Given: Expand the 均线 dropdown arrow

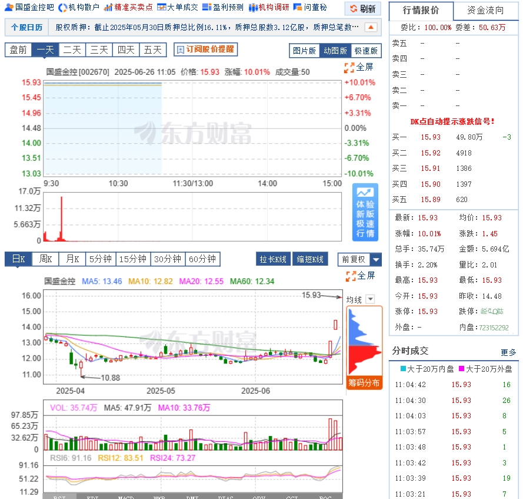Looking at the screenshot, I should tap(370, 299).
